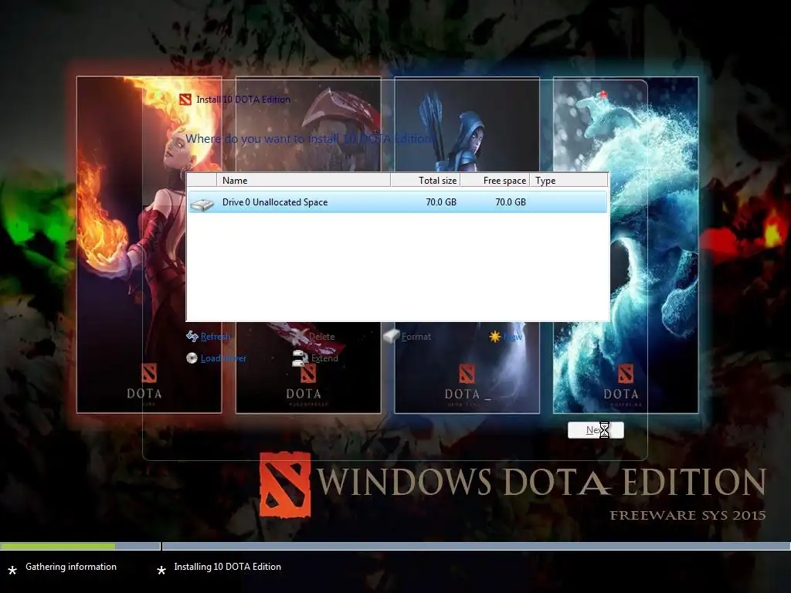Click the Install 10 DOTA Edition title
Screen dimensions: 791x593
243,100
